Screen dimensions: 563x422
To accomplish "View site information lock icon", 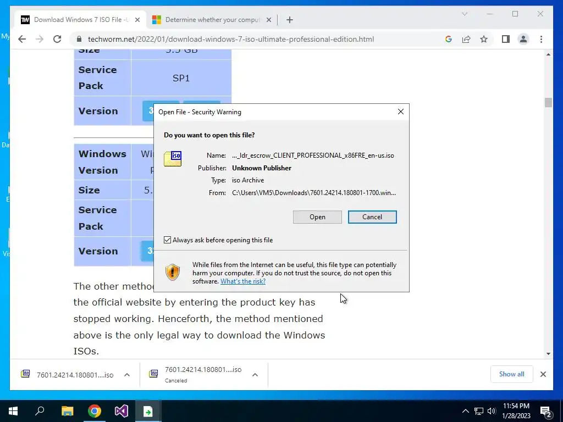I will pyautogui.click(x=79, y=39).
